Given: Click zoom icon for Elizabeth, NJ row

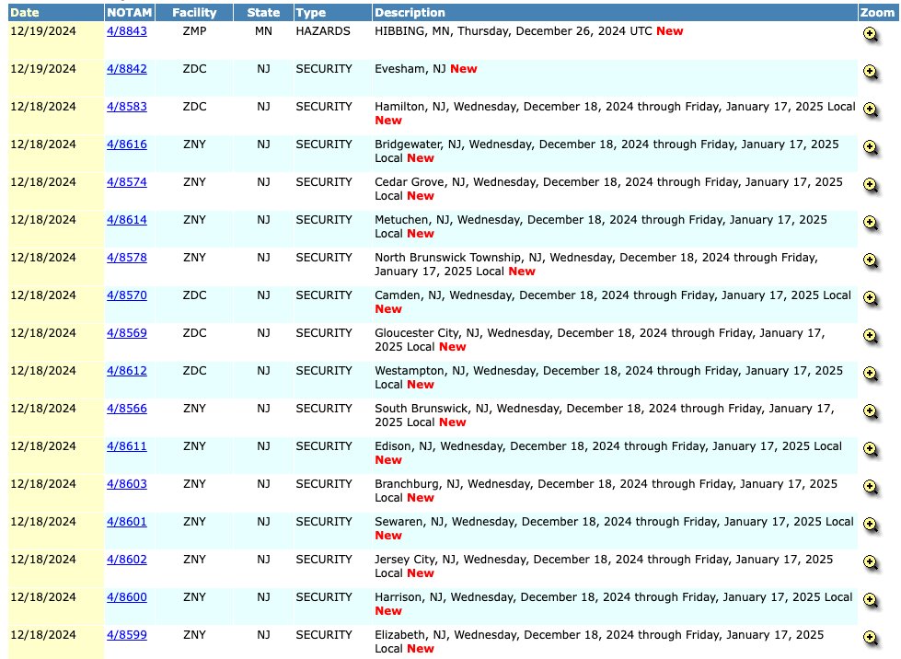Looking at the screenshot, I should (x=870, y=638).
